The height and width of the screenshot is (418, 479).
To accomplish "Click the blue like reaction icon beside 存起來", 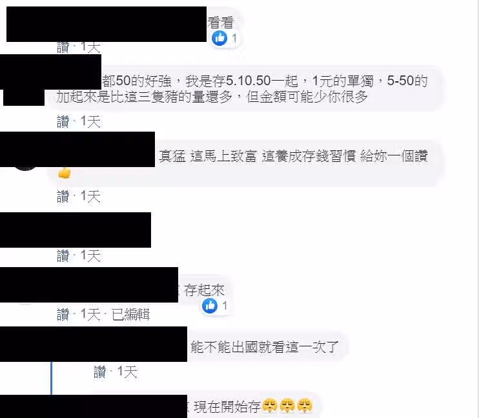I will click(x=210, y=306).
